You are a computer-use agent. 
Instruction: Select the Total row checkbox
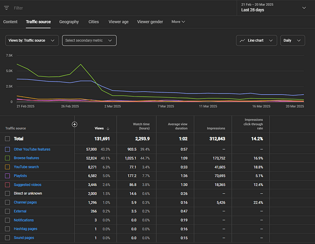point(7,139)
